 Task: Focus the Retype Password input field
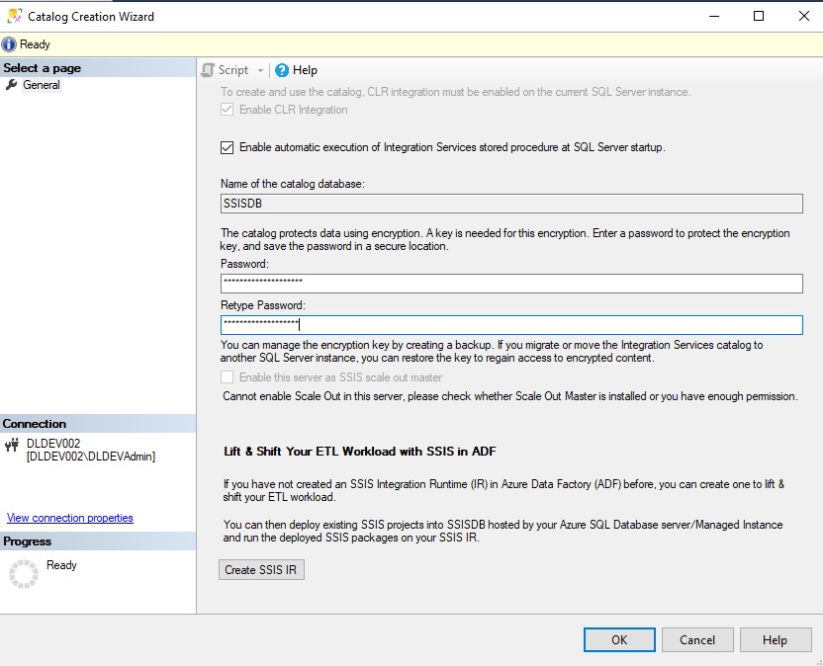pos(511,325)
